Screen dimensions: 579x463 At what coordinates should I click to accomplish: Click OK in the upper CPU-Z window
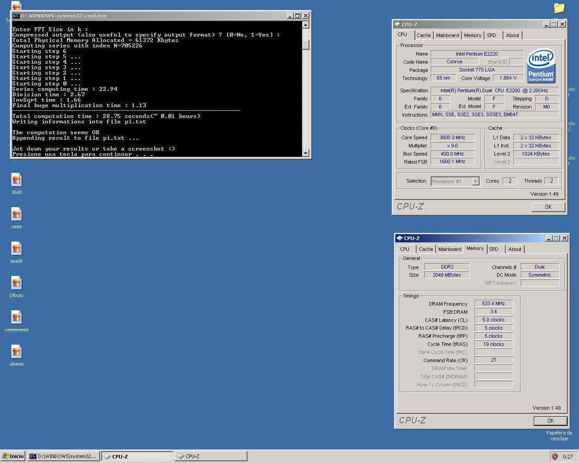(548, 207)
